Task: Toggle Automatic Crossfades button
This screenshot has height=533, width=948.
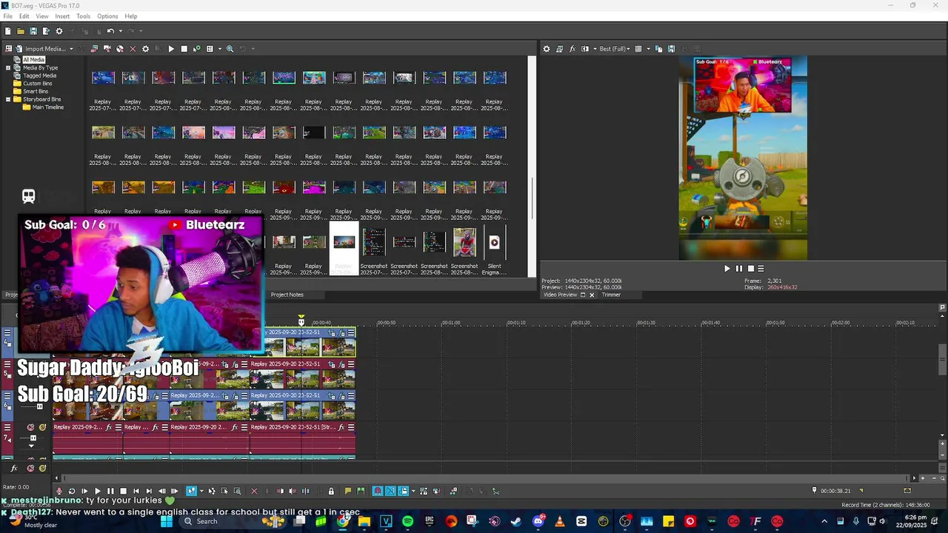Action: pyautogui.click(x=390, y=491)
